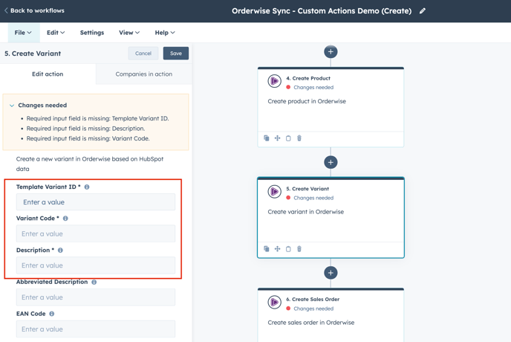511x342 pixels.
Task: Open the Edit menu
Action: pos(56,33)
